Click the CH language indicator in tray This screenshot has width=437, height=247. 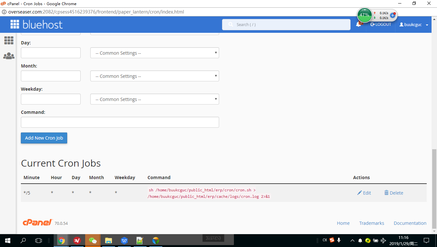[325, 240]
